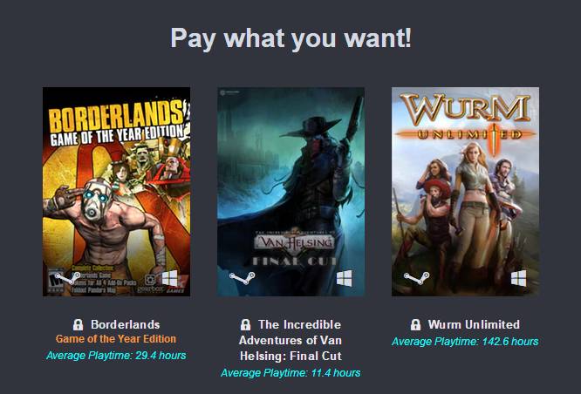Select the Borderlands title text
This screenshot has height=394, width=581.
pos(126,325)
